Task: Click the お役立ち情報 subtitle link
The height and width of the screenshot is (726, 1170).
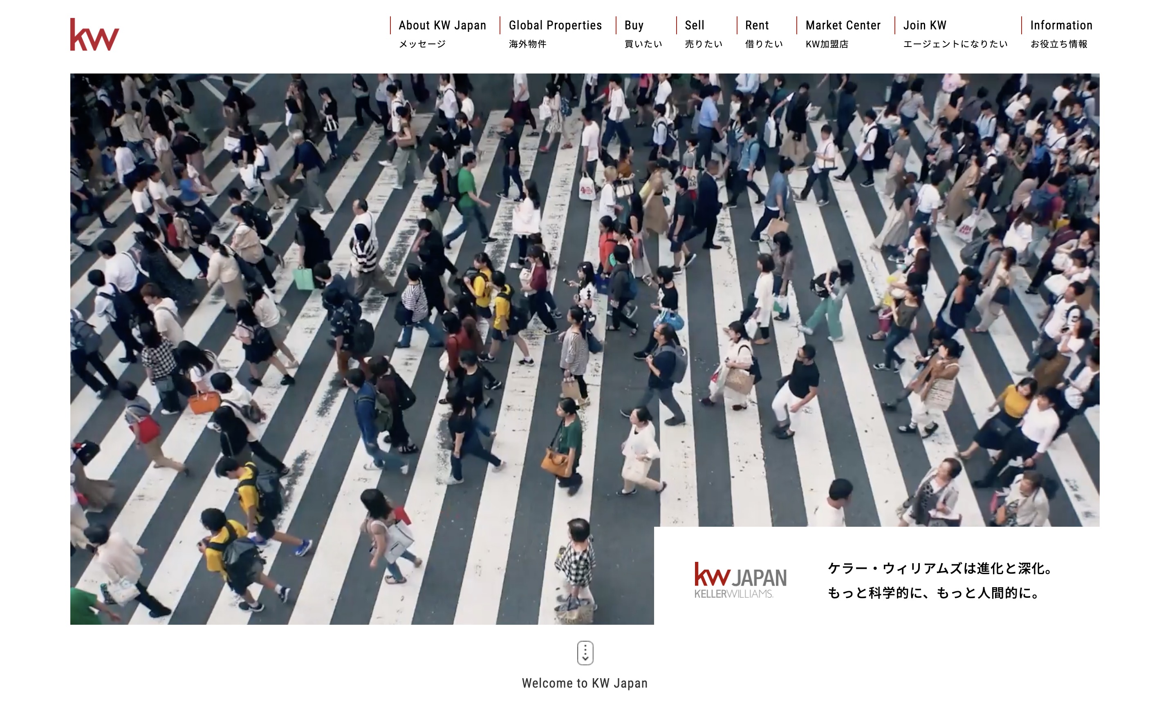Action: pyautogui.click(x=1058, y=44)
